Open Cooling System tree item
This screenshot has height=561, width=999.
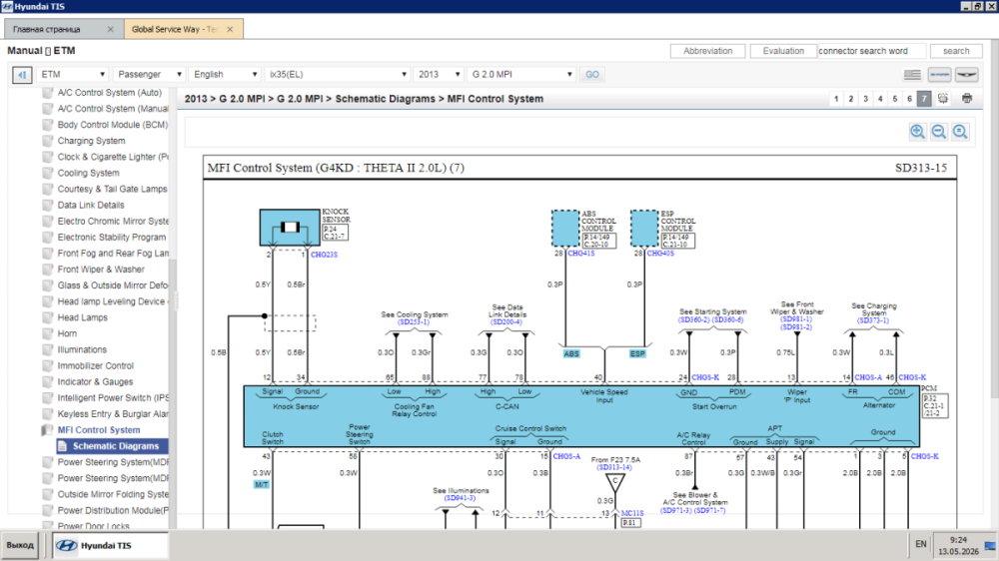[x=88, y=174]
